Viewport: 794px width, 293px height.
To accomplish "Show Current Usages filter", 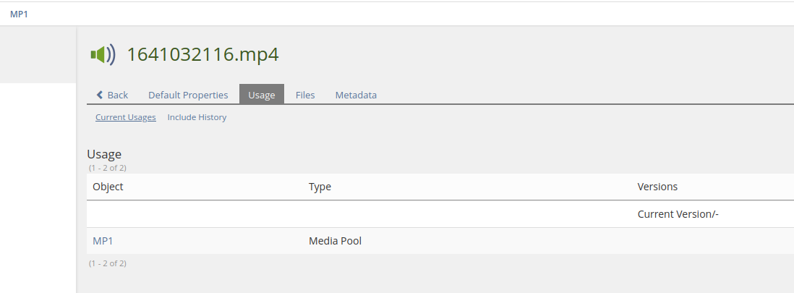I will [x=126, y=117].
